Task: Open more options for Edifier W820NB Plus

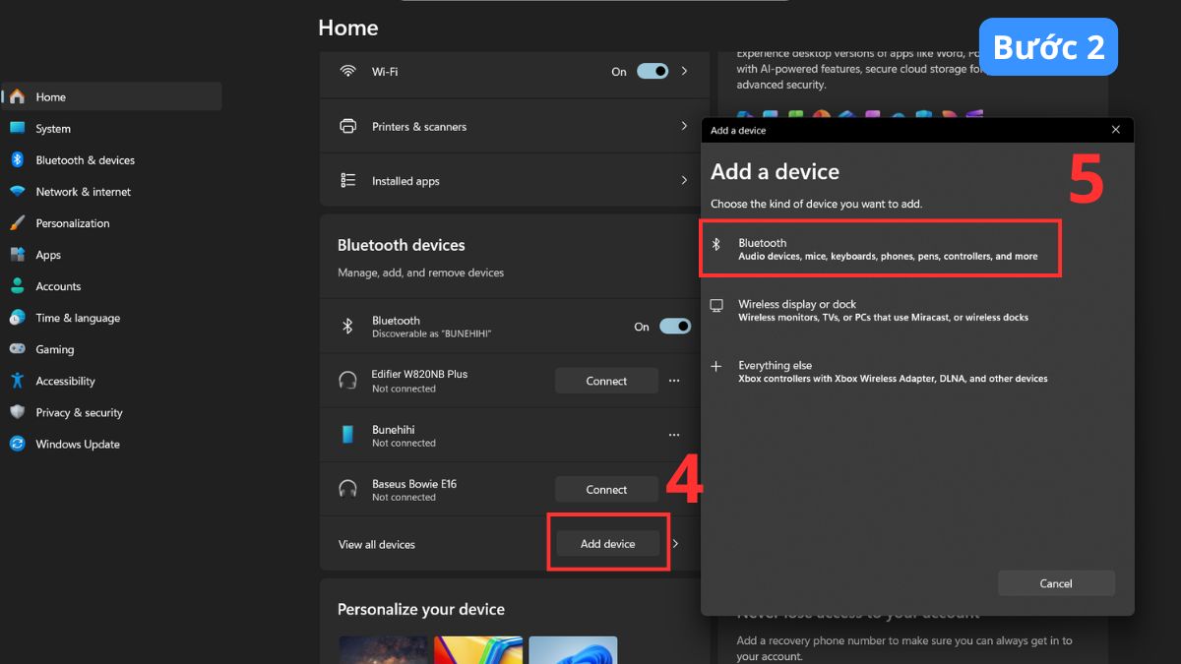Action: [674, 381]
